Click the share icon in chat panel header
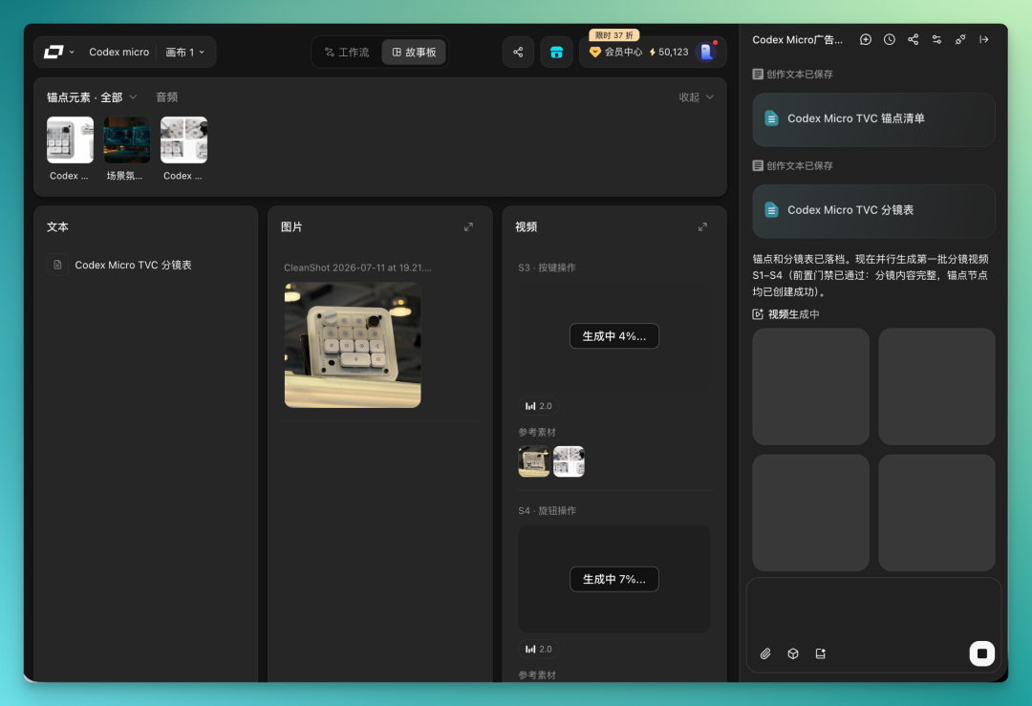Screen dimensions: 1032x706 pos(913,39)
